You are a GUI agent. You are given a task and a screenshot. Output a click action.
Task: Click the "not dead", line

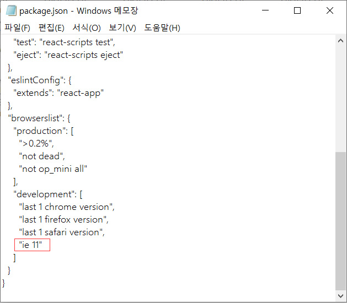tap(42, 156)
